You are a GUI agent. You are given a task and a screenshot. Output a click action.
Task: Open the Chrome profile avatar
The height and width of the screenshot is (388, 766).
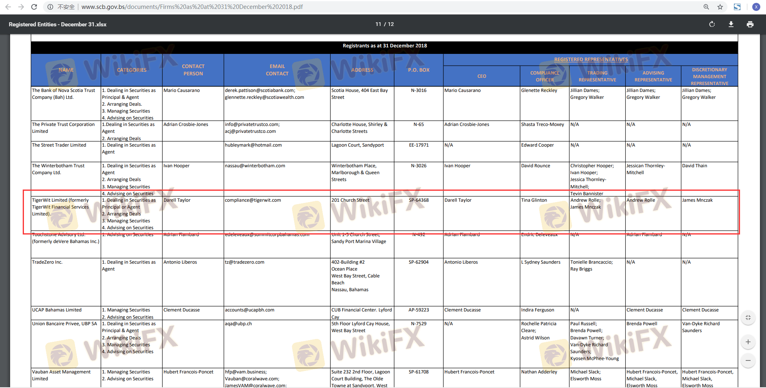click(x=756, y=7)
